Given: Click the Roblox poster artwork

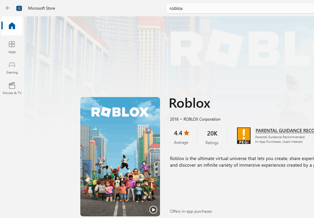Looking at the screenshot, I should 120,157.
